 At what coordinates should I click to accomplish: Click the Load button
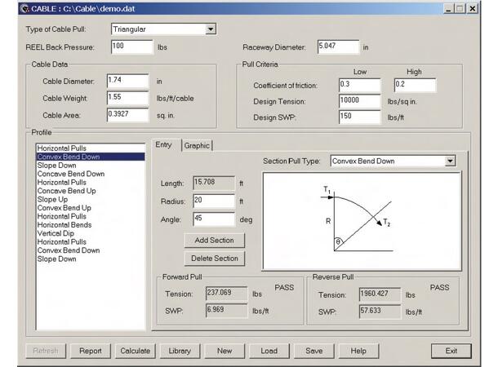click(269, 351)
